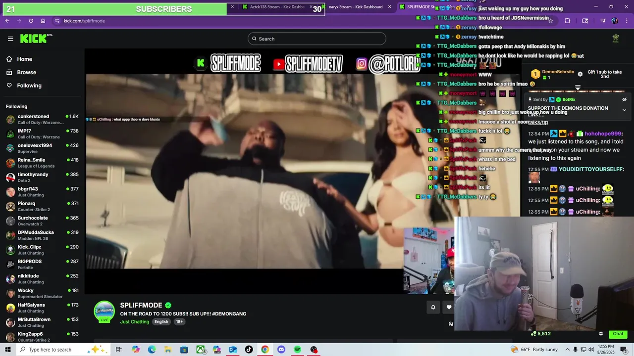Click Pionarq avatar in Following list

[x=10, y=206]
